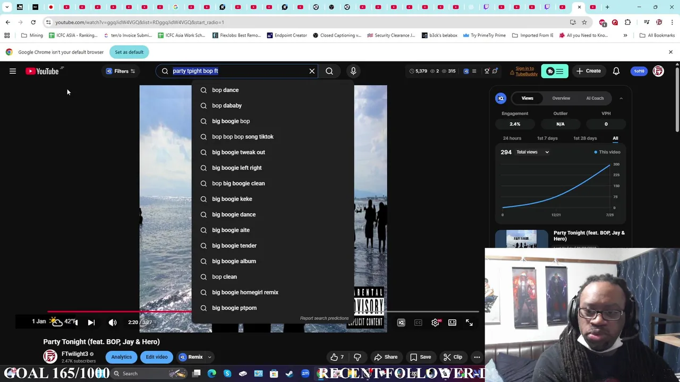Choose suggestion 'big boogie ptpom'
680x382 pixels.
point(273,308)
